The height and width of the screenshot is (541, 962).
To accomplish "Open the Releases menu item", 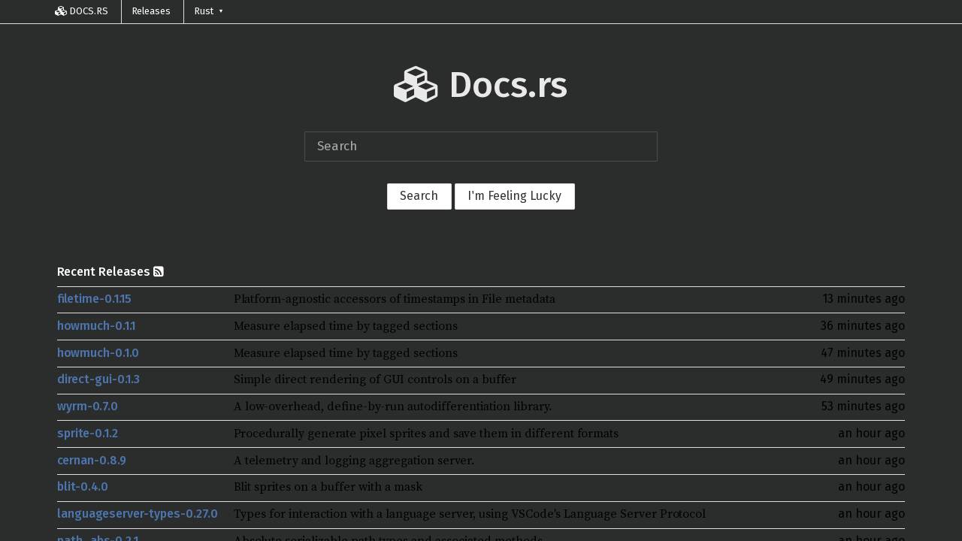I will [151, 11].
